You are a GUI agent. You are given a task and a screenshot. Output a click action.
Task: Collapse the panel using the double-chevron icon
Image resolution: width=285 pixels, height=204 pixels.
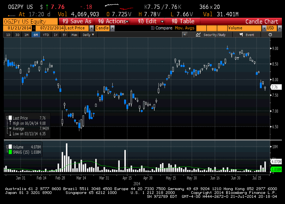coord(185,34)
